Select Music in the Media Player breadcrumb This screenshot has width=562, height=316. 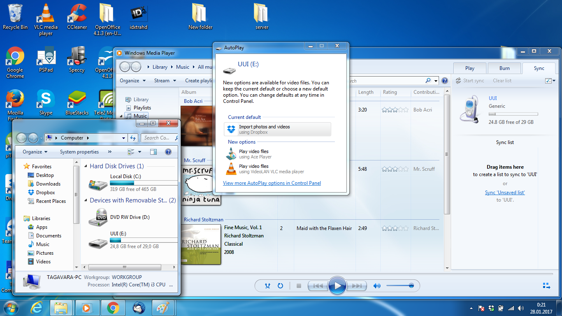click(183, 67)
